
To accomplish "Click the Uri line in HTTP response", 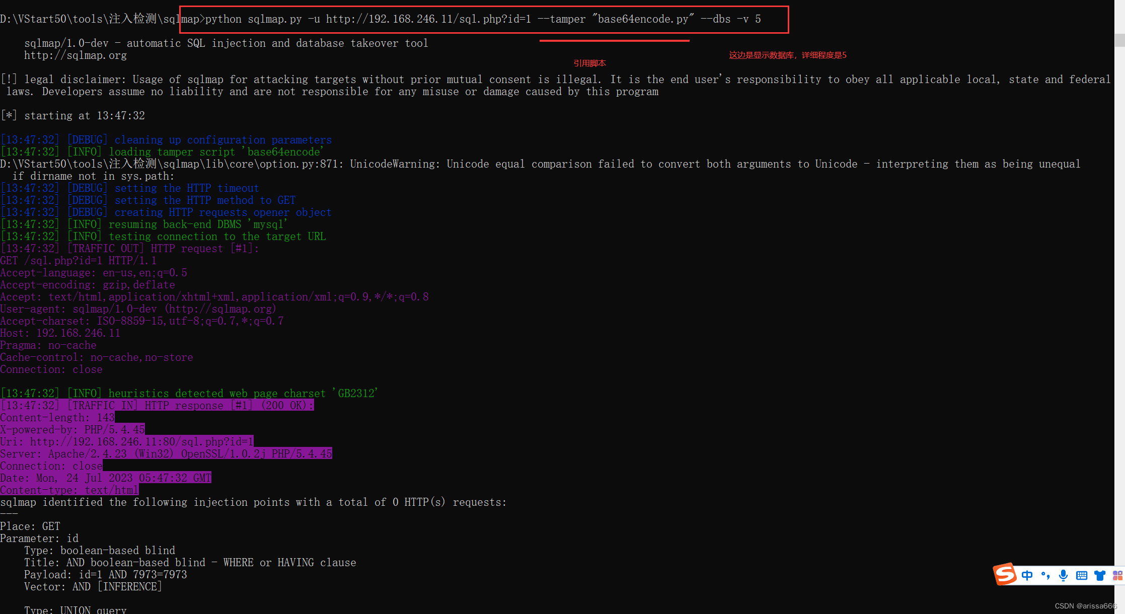I will pyautogui.click(x=127, y=442).
